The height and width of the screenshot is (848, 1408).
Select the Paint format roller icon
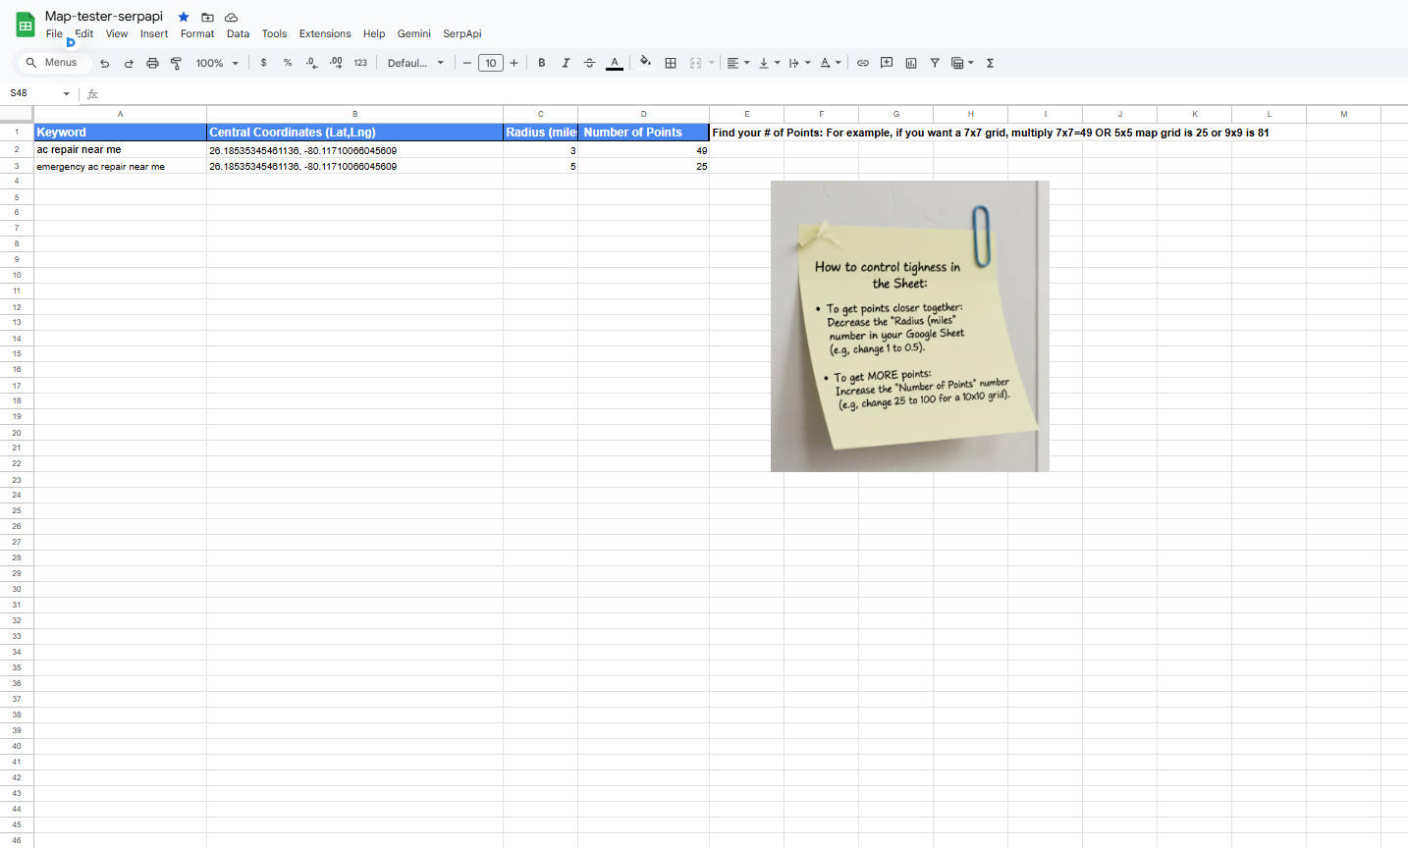point(177,63)
